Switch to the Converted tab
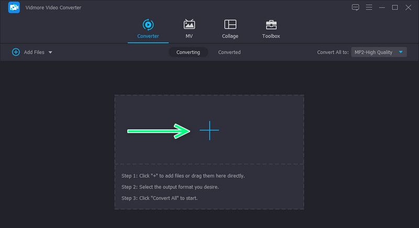The image size is (419, 228). pos(229,52)
